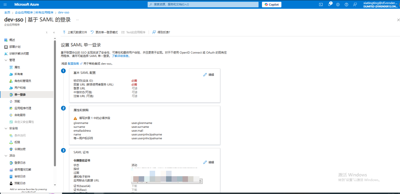Image resolution: width=400 pixels, height=194 pixels.
Task: Edit the 基本 SAML 配置 section
Action: point(209,75)
